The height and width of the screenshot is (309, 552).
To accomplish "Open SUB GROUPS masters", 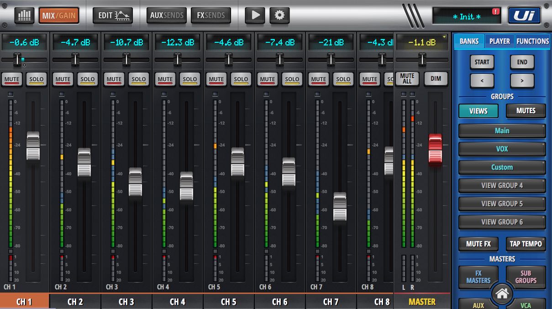I will coord(526,277).
